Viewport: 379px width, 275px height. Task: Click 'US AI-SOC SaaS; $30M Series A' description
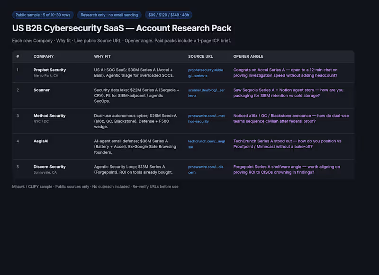[134, 73]
